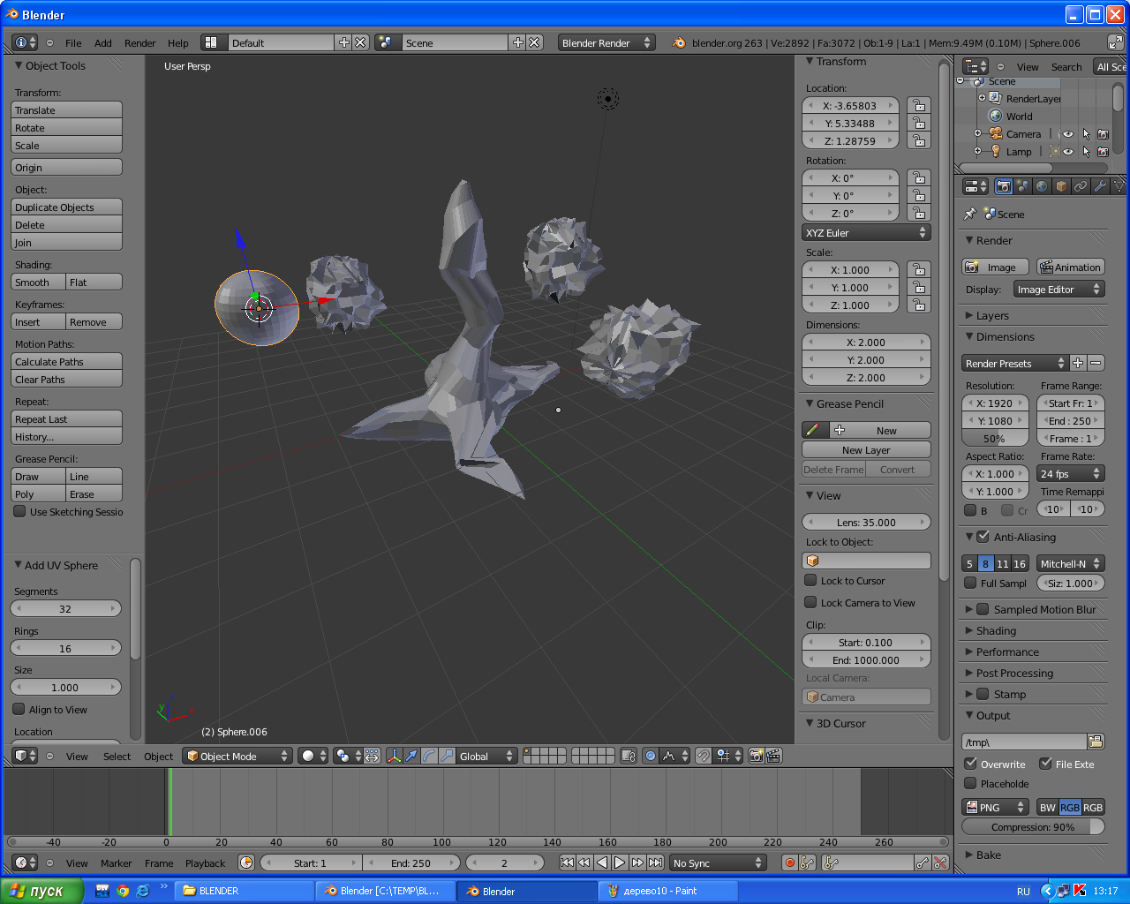Open the Object Constraints tab chain icon
1130x904 pixels.
[1081, 186]
